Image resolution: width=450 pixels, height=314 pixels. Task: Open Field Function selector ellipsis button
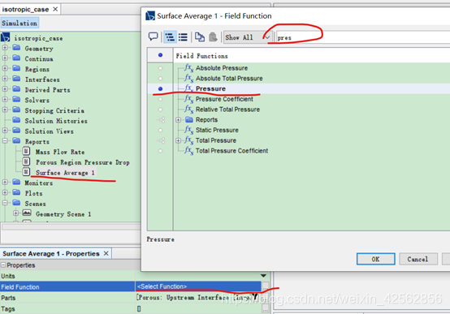266,286
